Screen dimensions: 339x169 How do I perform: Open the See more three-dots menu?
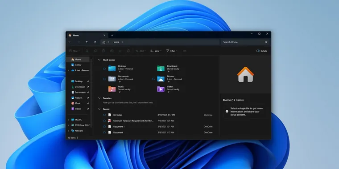184,51
